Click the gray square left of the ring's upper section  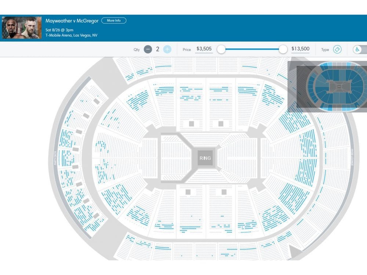[x=192, y=124]
